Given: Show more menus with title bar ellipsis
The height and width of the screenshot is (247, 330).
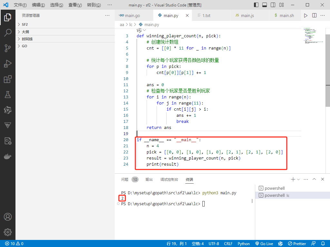Looking at the screenshot, I should click(x=110, y=5).
